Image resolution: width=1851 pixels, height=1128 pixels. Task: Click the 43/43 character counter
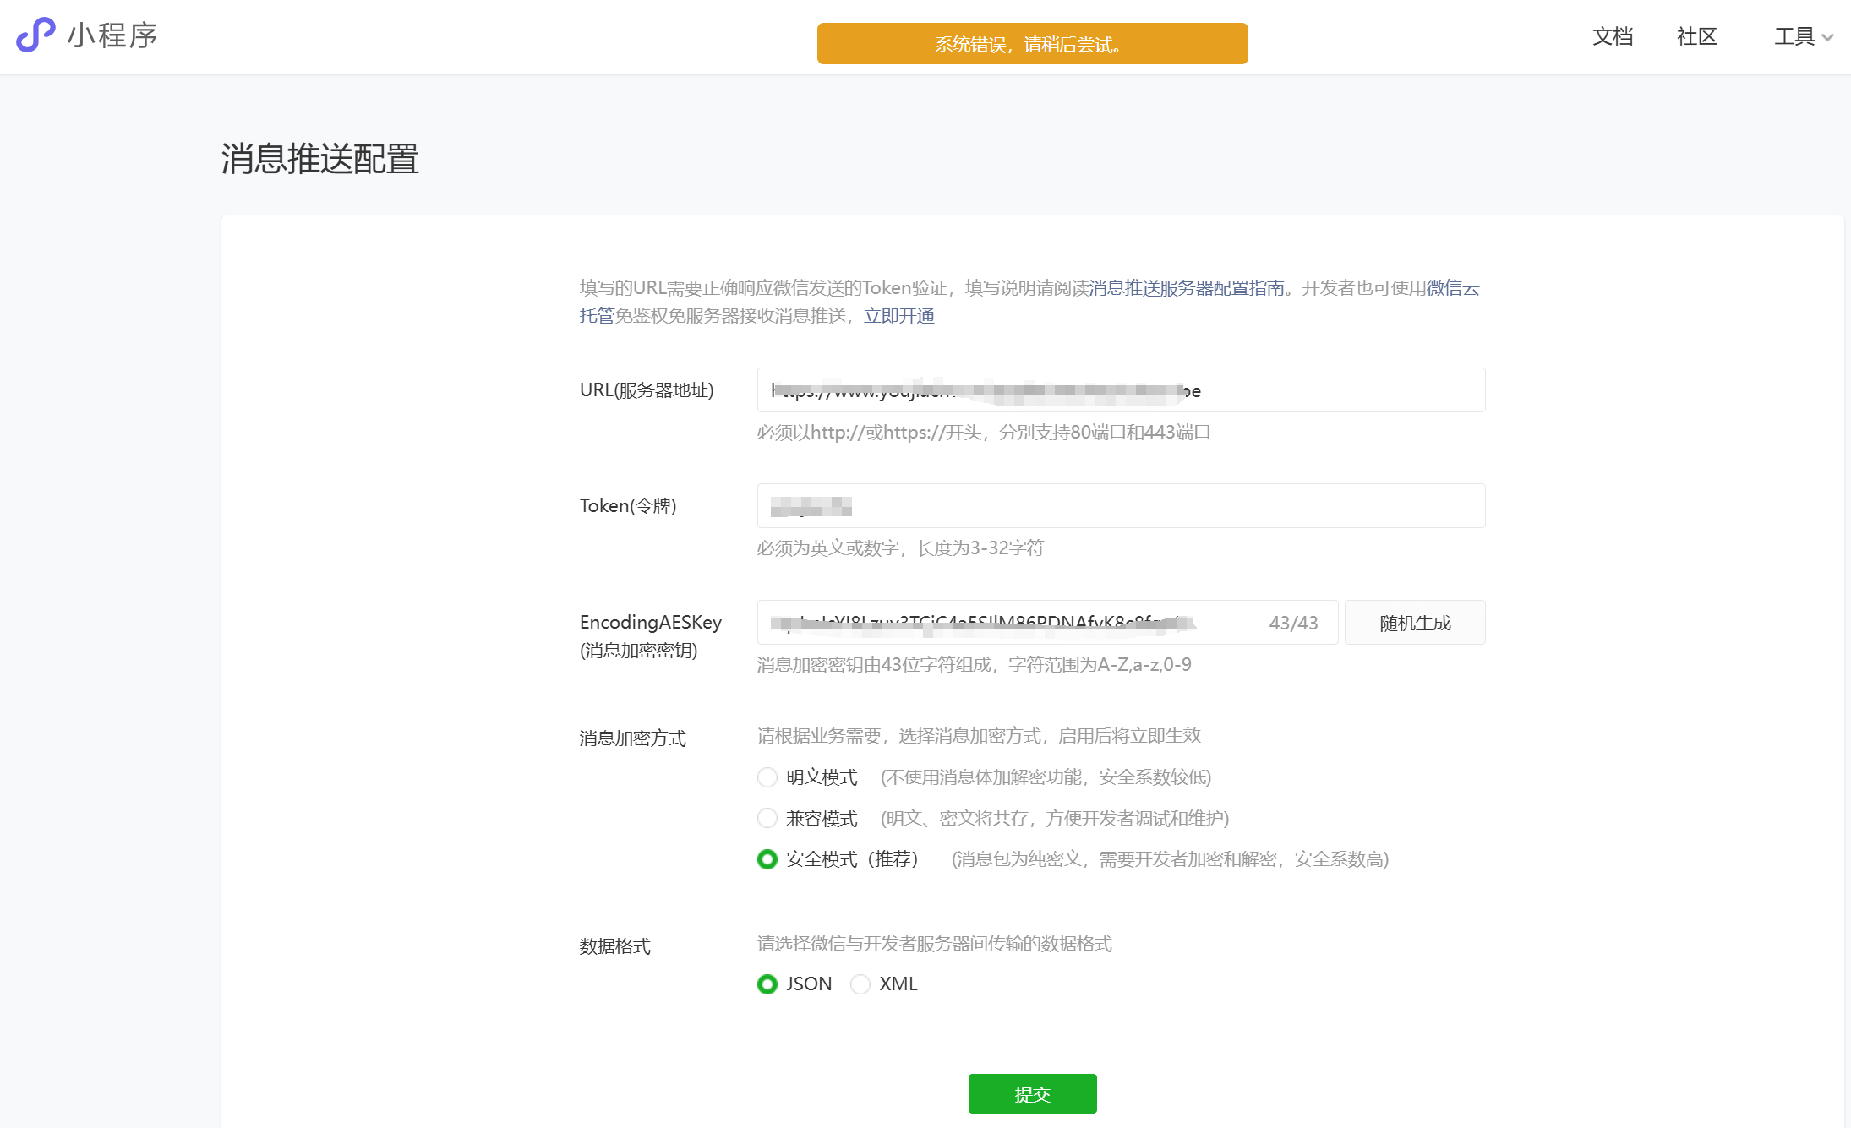point(1293,623)
